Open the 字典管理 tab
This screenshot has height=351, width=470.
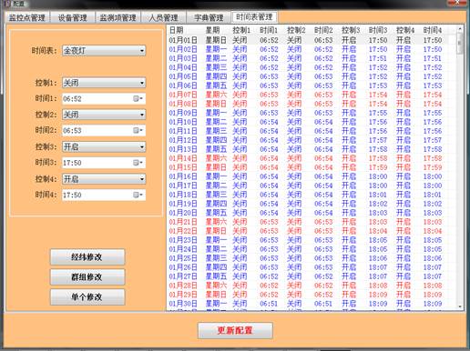[209, 17]
